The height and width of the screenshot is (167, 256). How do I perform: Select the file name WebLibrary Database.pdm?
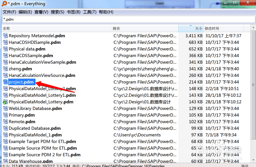pyautogui.click(x=35, y=108)
